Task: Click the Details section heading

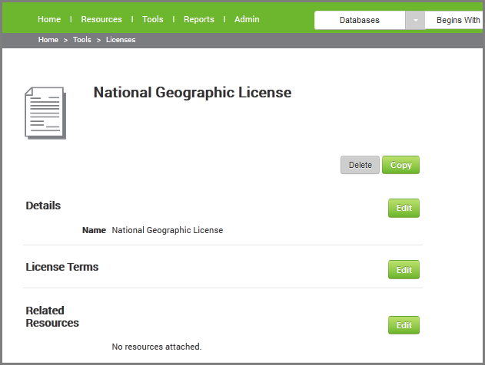Action: pos(43,206)
